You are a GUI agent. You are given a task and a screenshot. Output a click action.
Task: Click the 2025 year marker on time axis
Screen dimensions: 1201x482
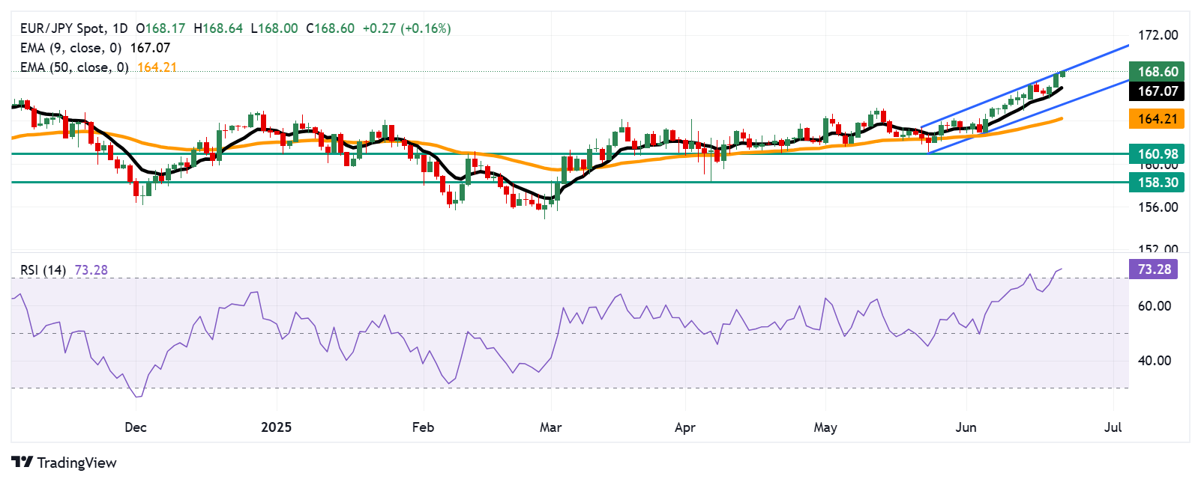tap(276, 427)
